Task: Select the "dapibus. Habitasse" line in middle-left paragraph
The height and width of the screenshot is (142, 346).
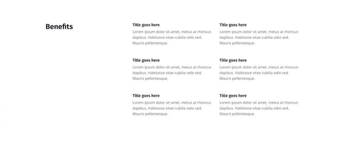Action: 167,73
